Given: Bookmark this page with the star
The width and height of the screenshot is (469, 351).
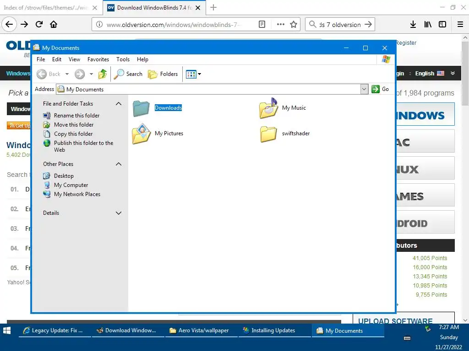Looking at the screenshot, I should (x=294, y=25).
